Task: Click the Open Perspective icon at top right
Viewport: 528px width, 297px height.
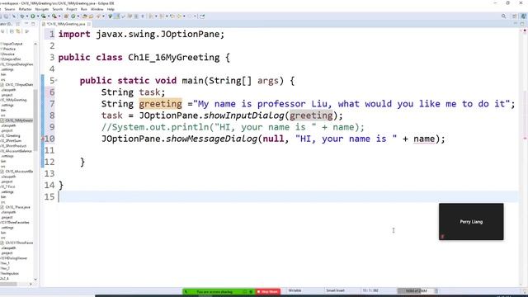Action: (x=515, y=16)
